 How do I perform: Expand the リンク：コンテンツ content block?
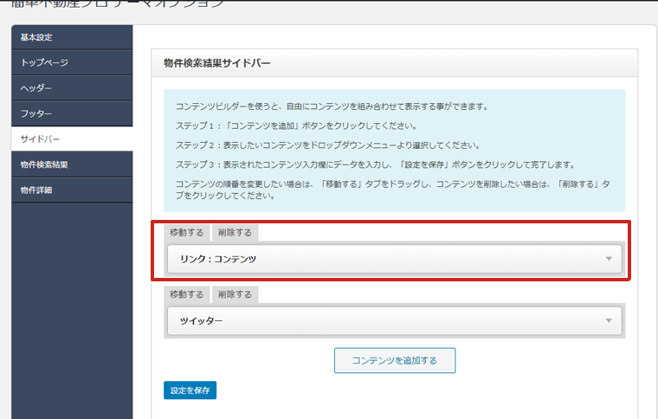pyautogui.click(x=381, y=259)
